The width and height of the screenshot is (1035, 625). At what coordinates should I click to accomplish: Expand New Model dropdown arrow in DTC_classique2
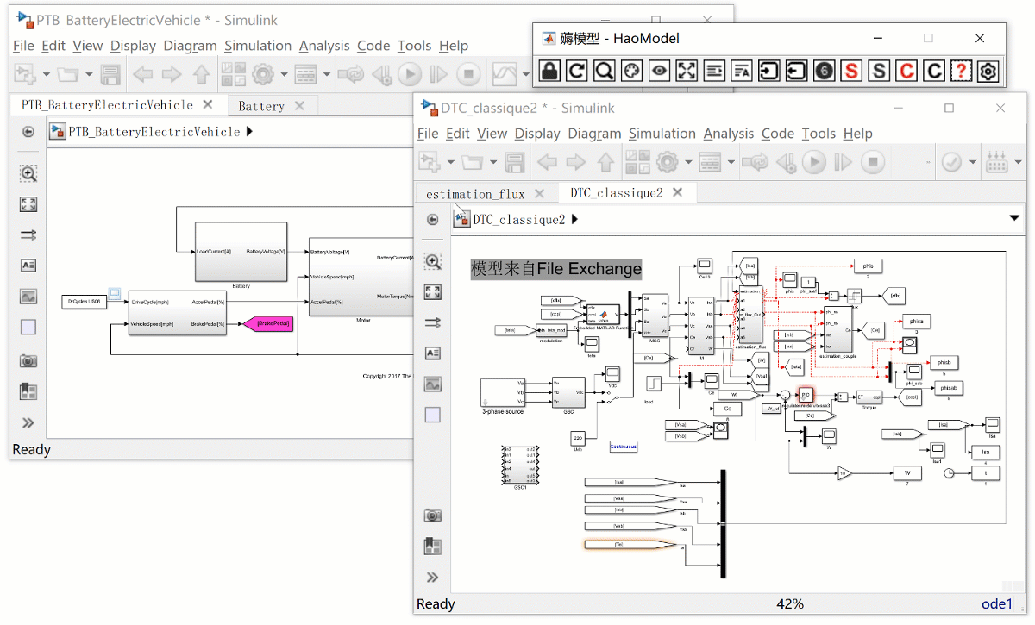[x=450, y=162]
